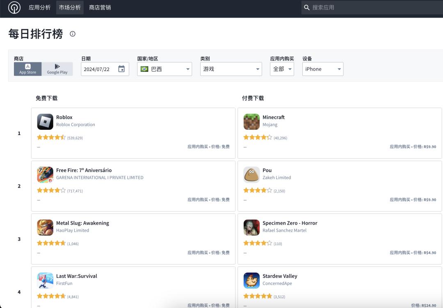This screenshot has height=308, width=443.
Task: Open the calendar date picker icon
Action: coord(121,69)
